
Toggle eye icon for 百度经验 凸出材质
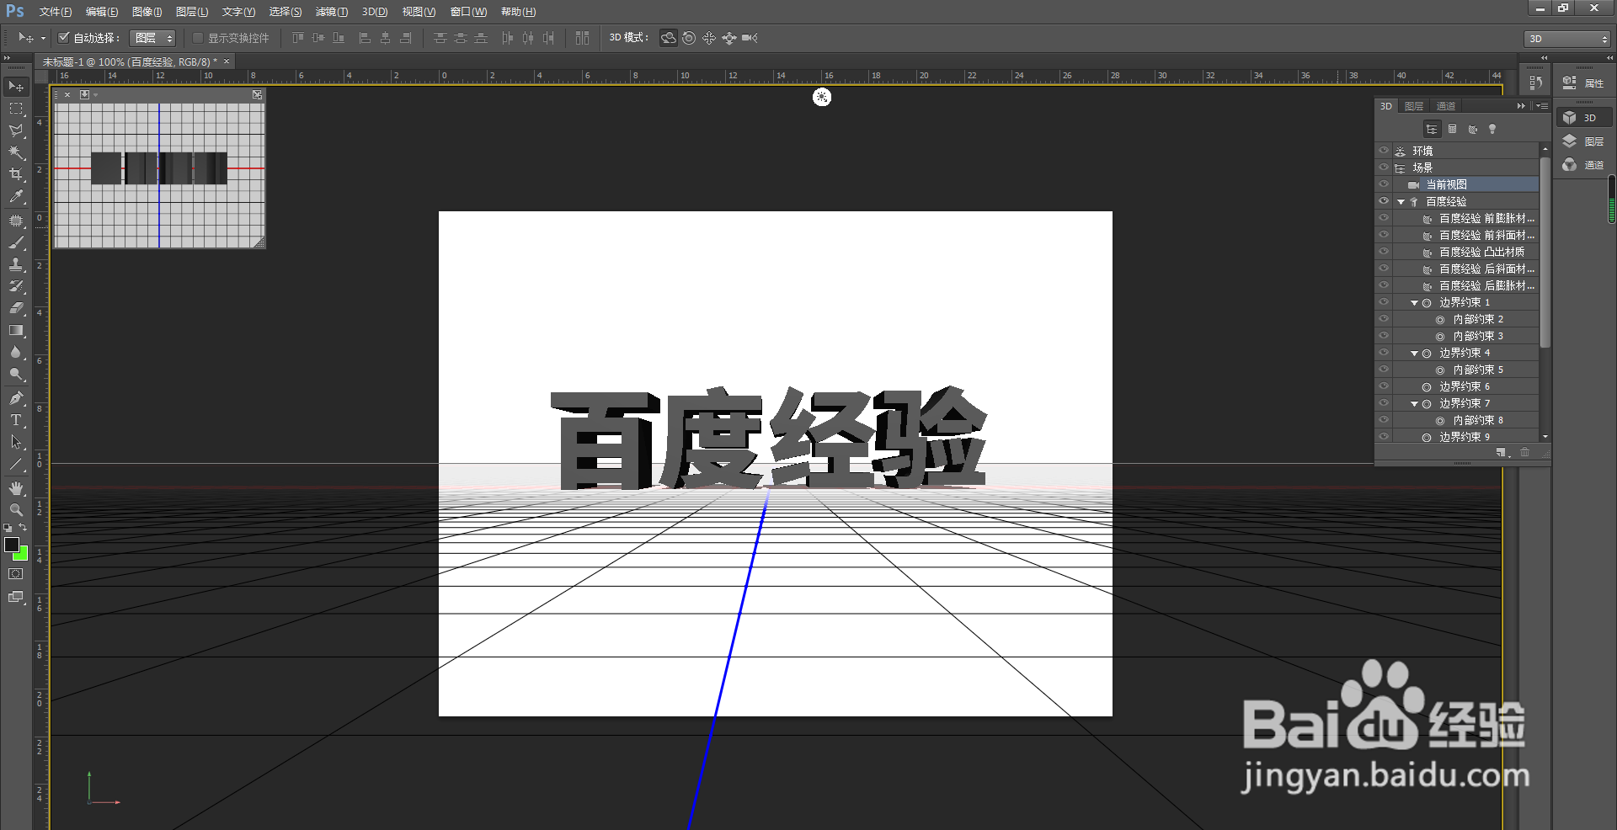coord(1384,252)
